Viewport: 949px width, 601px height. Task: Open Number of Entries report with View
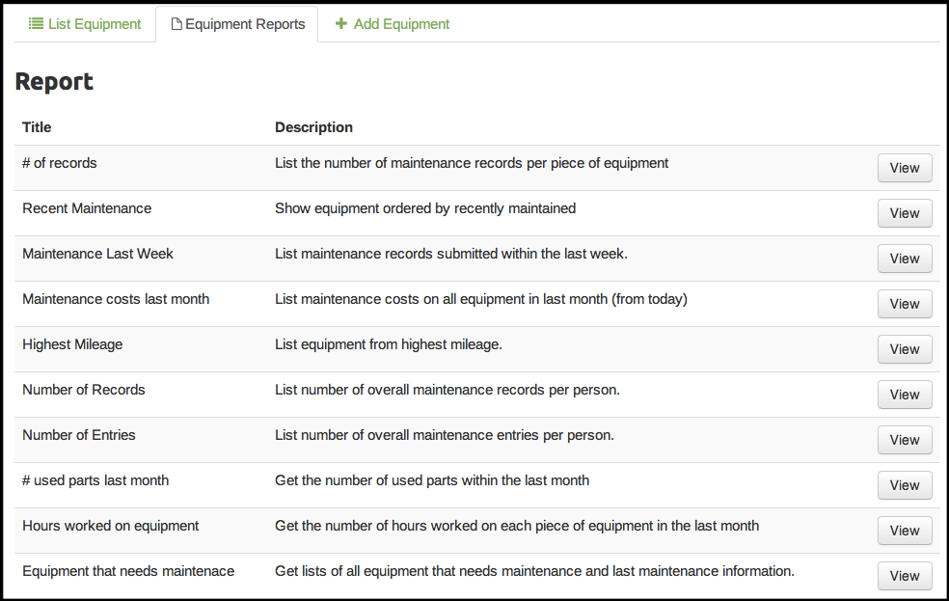904,440
